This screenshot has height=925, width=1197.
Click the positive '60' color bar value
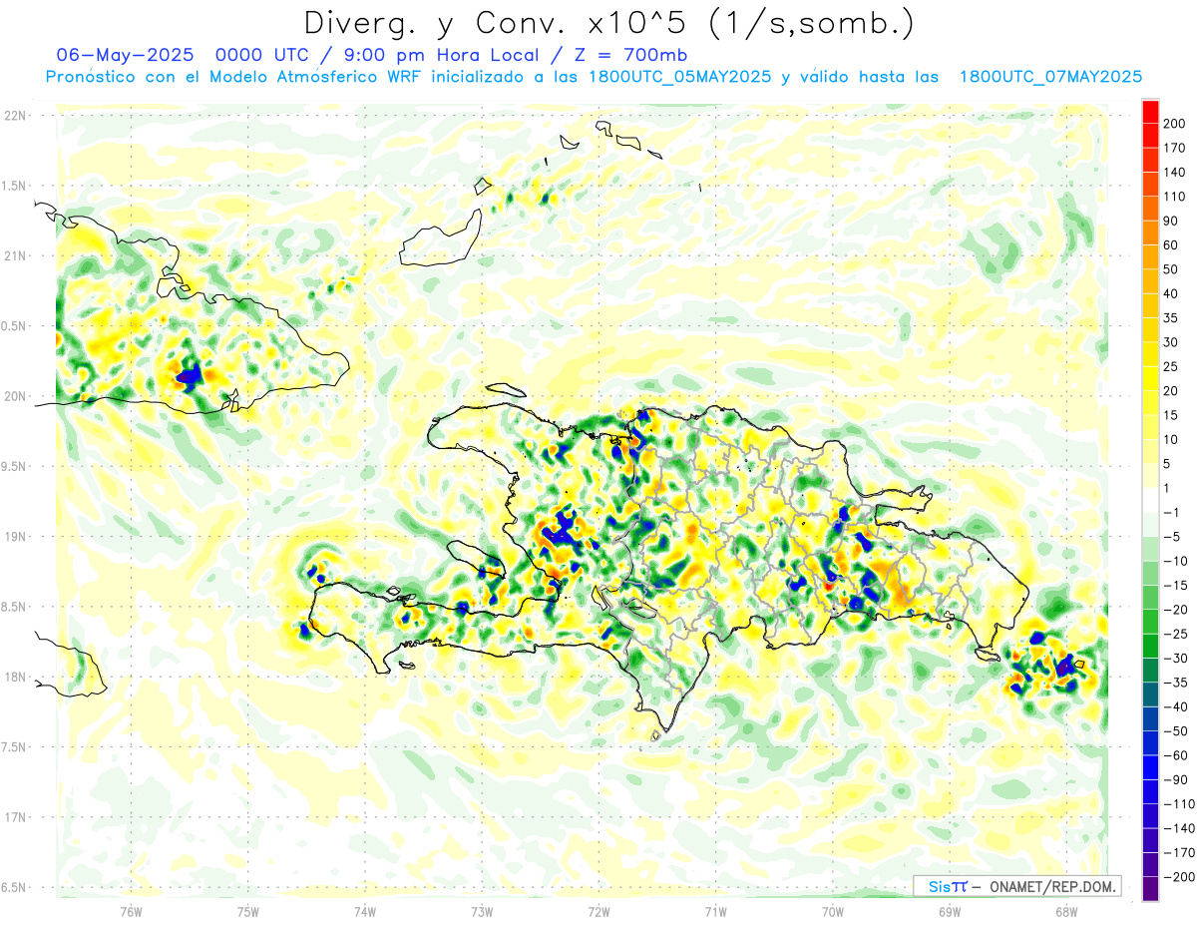click(x=1171, y=245)
